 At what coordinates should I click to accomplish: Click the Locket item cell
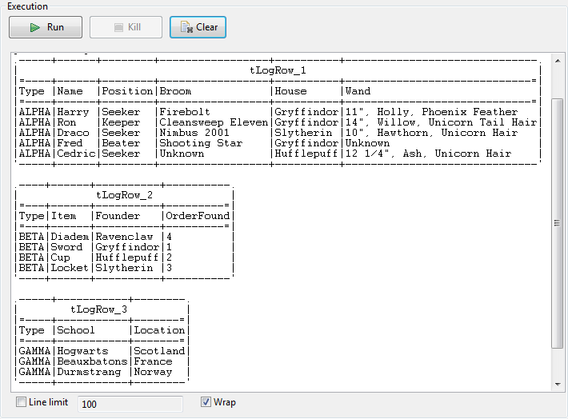click(70, 268)
